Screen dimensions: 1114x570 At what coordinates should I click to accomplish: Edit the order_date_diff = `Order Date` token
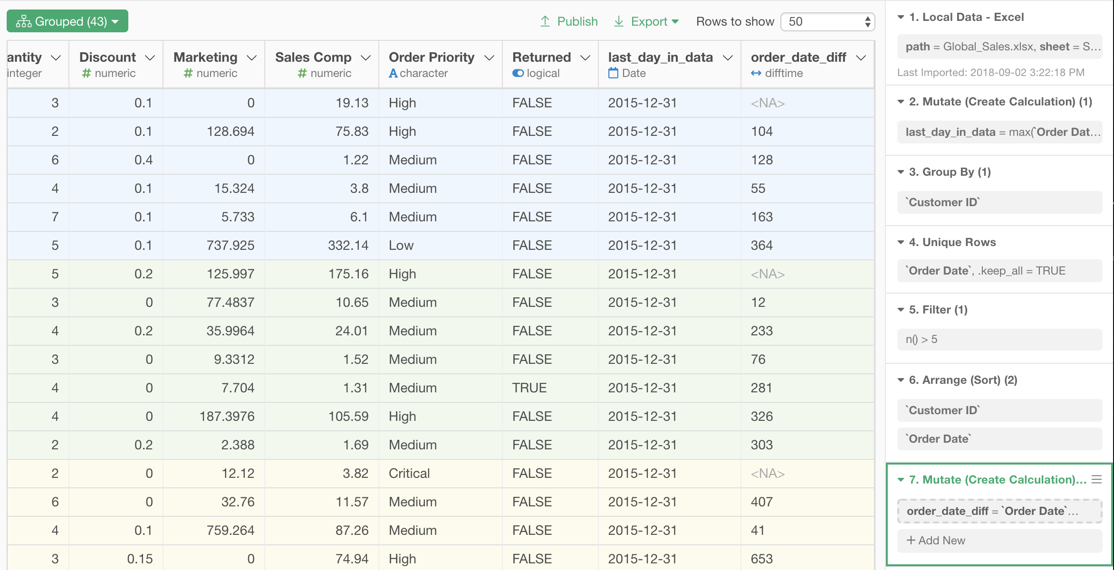coord(999,511)
